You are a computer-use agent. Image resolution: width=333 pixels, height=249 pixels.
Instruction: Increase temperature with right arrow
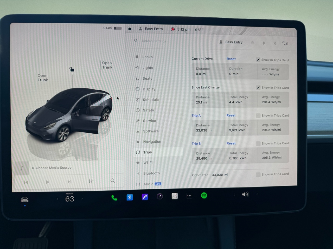(82, 199)
